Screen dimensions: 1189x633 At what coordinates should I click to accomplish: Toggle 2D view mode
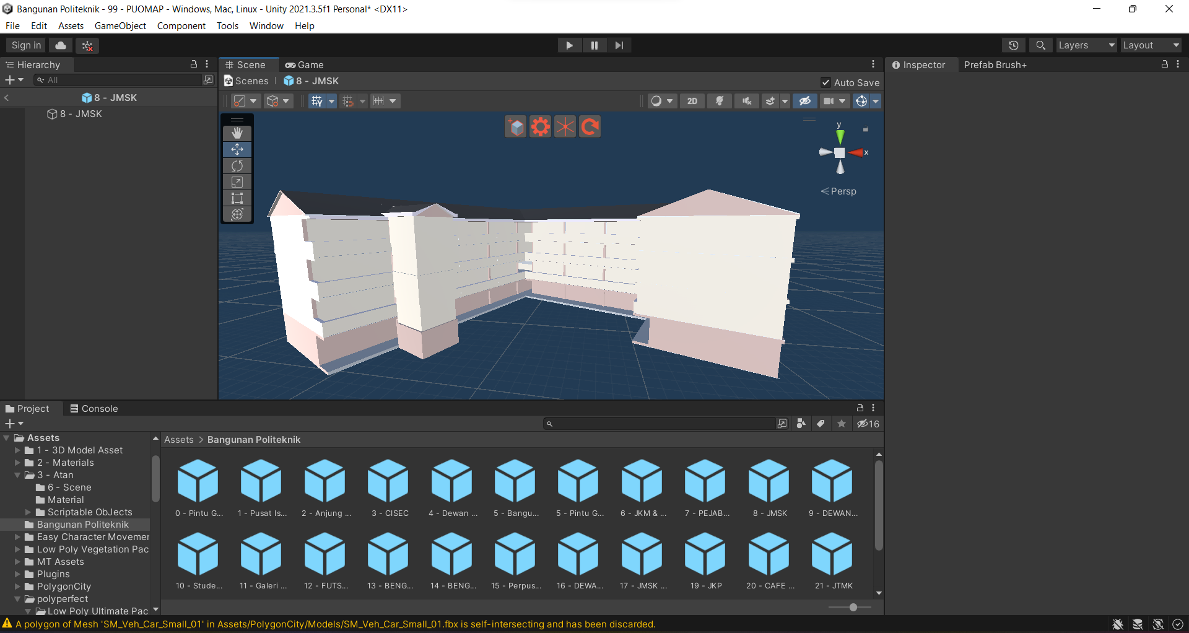click(x=692, y=101)
